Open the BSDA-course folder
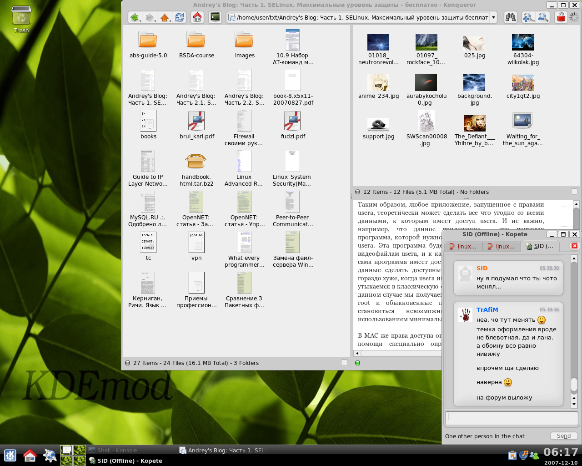 click(x=196, y=44)
